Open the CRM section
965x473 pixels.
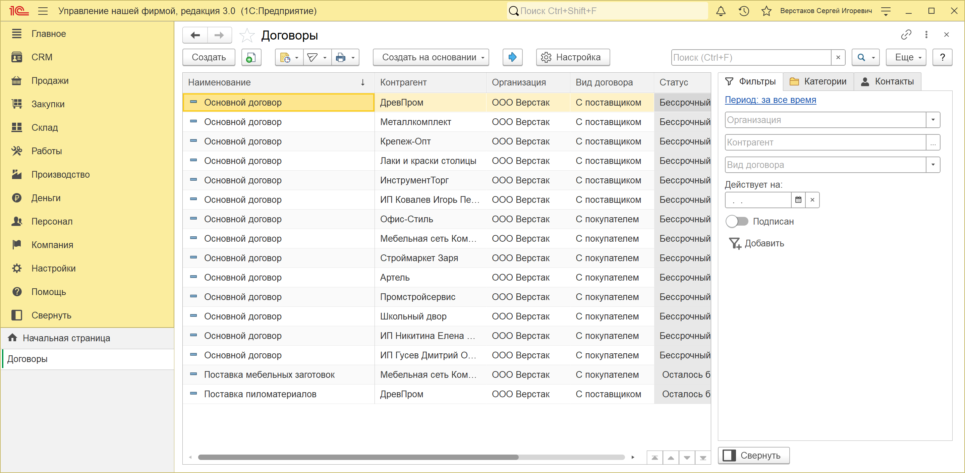point(87,57)
